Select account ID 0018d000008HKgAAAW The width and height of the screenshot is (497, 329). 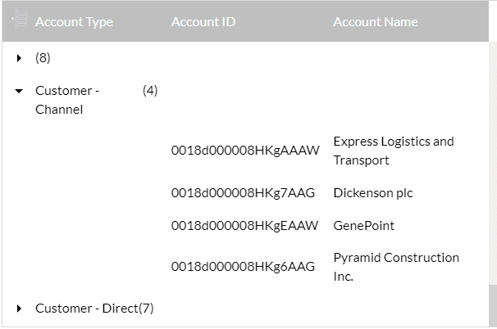(x=245, y=151)
